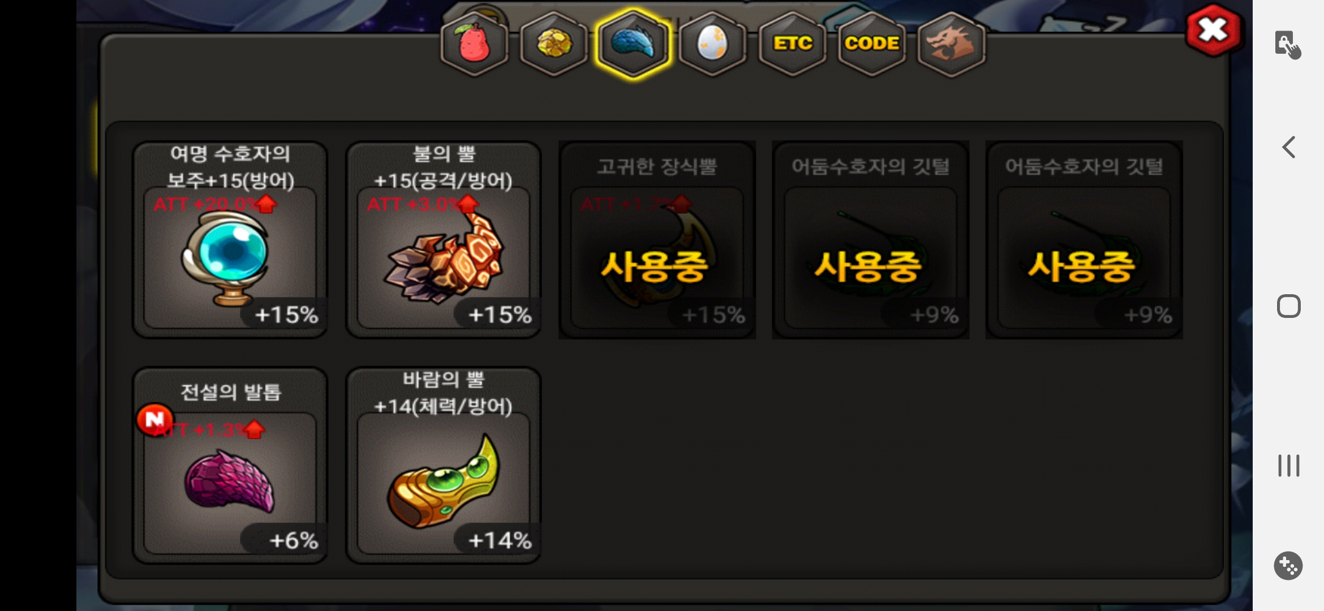
Task: Select the 바람의 뿔 wind horn item
Action: tap(444, 466)
